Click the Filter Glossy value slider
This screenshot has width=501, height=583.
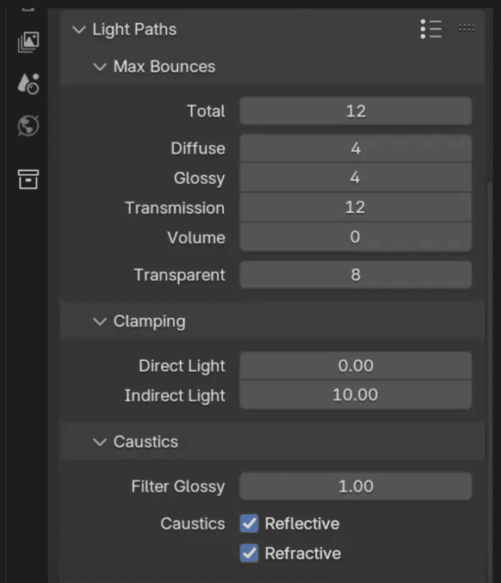coord(356,487)
